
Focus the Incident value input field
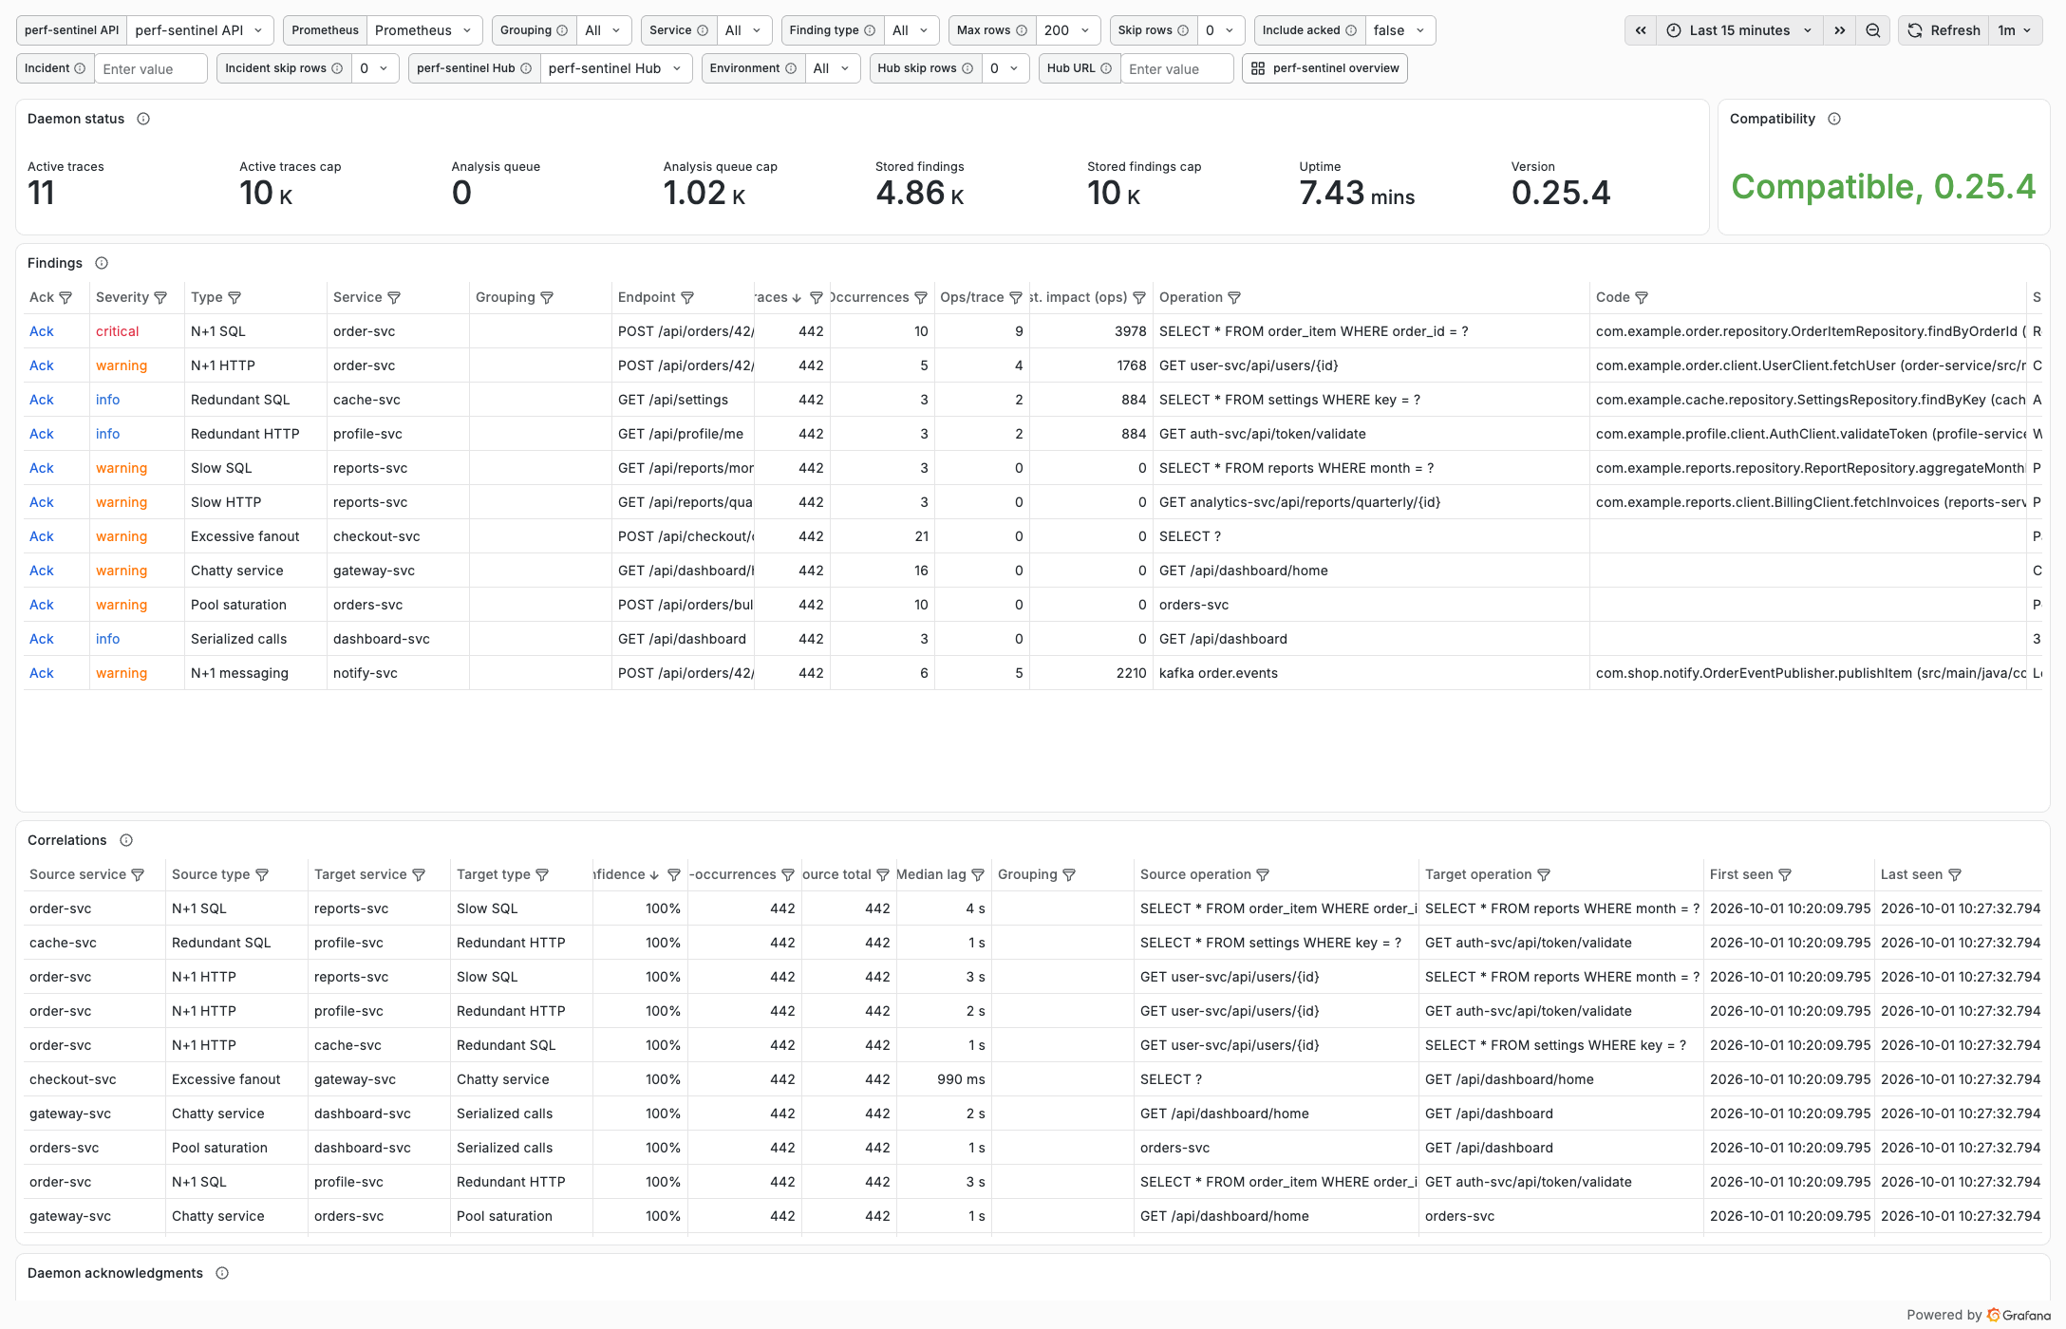point(151,68)
